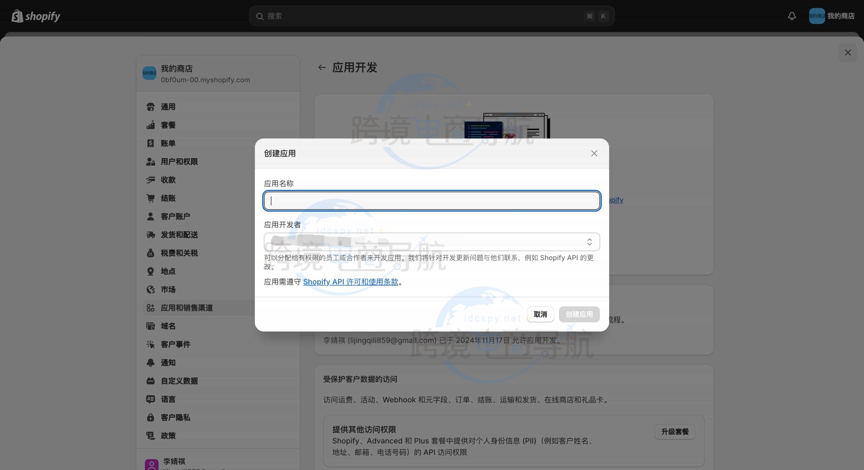Open Shopify API 许可和使用条款 link
Viewport: 864px width, 470px height.
350,282
